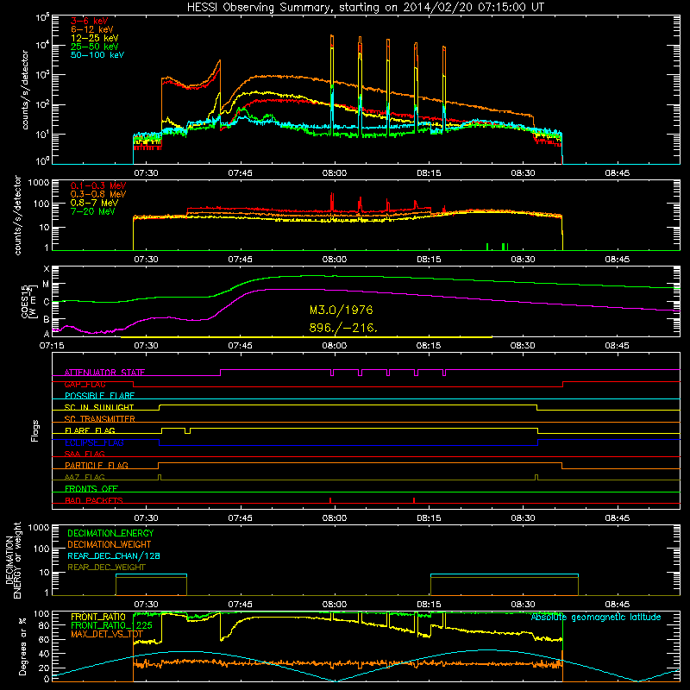Click the 0.1-0.3 MeV legend entry
This screenshot has height=690, width=690.
[98, 185]
